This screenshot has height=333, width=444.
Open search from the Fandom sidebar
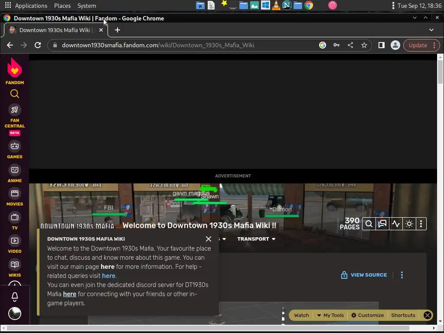15,94
